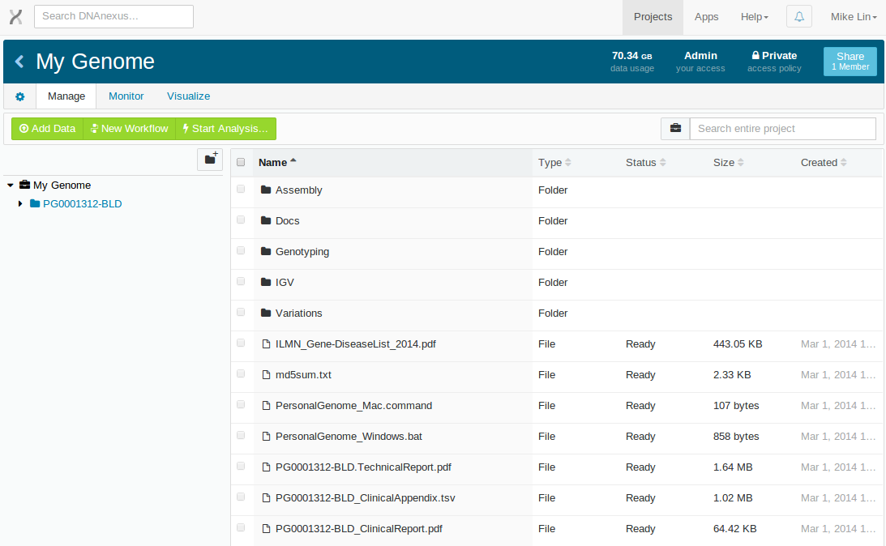Screen dimensions: 886x546
Task: Click the Assembly folder icon
Action: coord(266,190)
